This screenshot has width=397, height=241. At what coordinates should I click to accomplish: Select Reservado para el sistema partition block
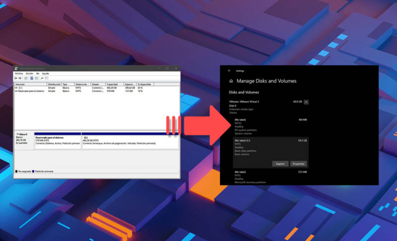[x=58, y=141]
